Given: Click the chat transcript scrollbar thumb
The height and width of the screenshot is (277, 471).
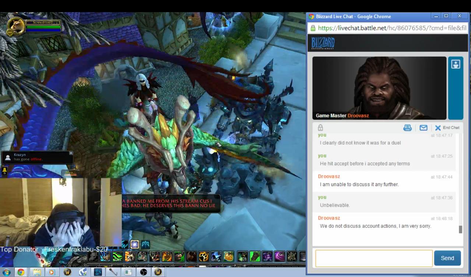Looking at the screenshot, I should (x=460, y=230).
